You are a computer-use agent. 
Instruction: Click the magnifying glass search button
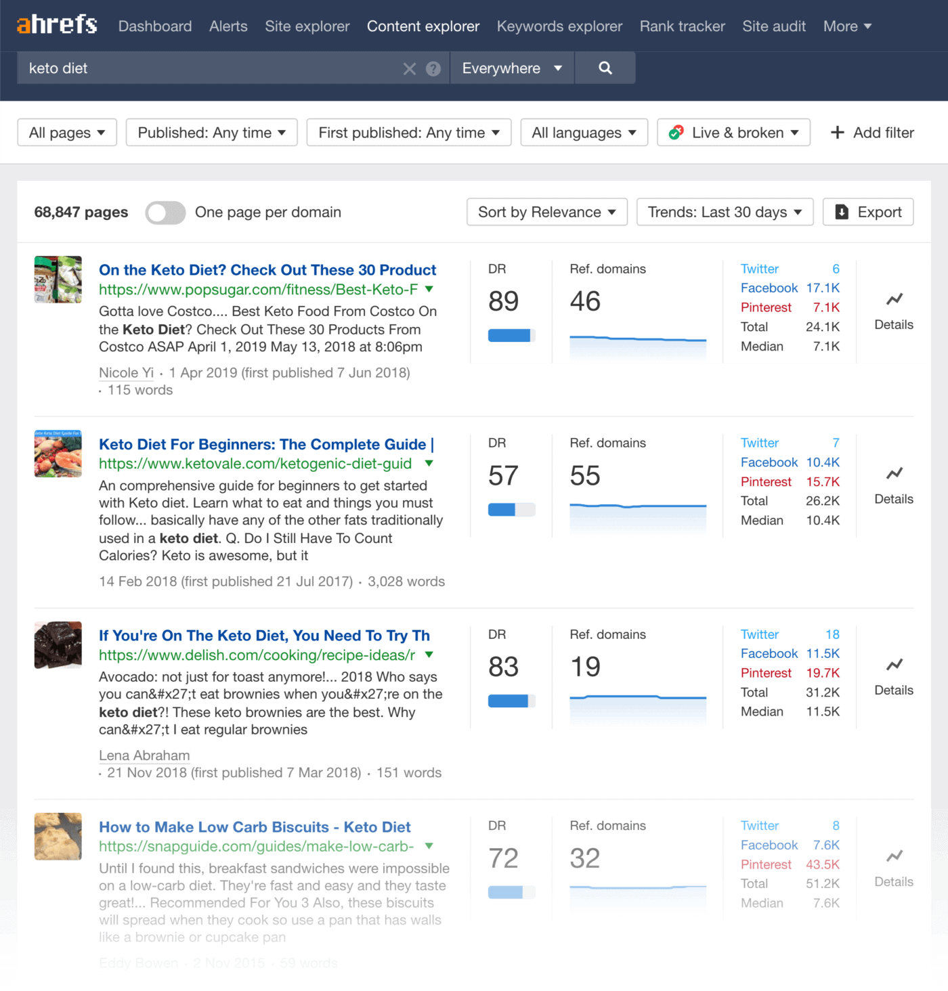click(605, 68)
